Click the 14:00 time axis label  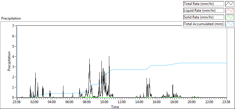point(139,102)
